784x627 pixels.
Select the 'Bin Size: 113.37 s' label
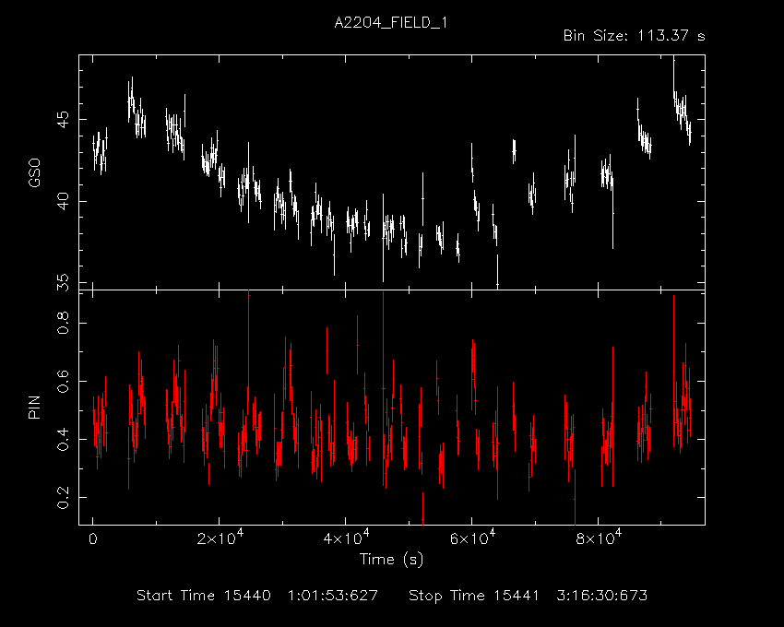(x=634, y=36)
